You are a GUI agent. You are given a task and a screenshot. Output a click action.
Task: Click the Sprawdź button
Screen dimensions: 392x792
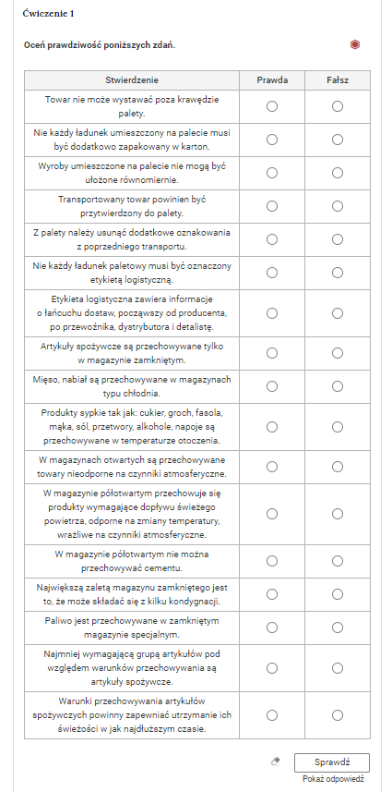tap(332, 762)
